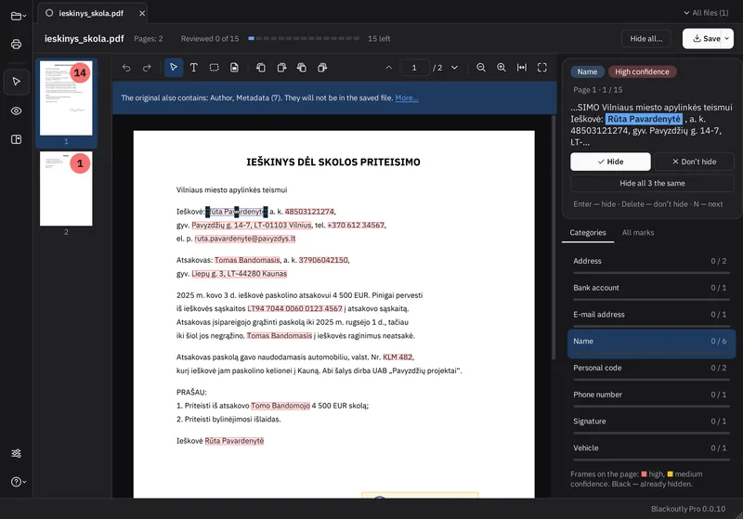Select the E-mail address category row

(x=650, y=315)
